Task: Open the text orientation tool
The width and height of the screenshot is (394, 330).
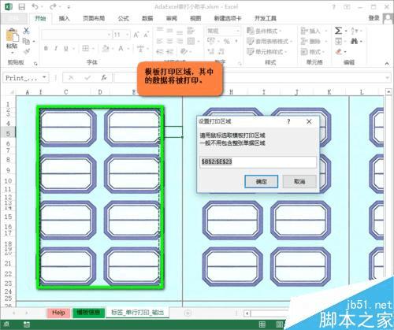Action: click(x=184, y=51)
